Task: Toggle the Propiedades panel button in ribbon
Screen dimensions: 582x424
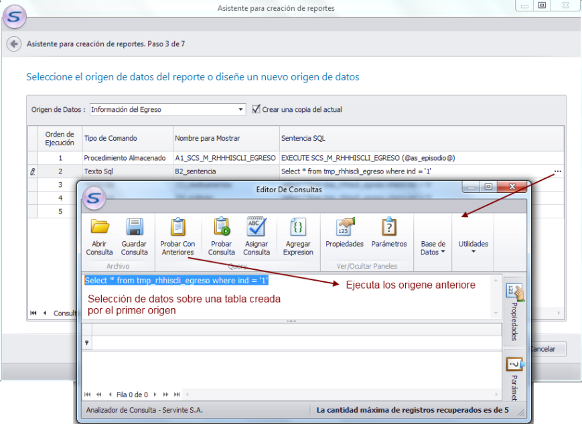Action: coord(344,227)
